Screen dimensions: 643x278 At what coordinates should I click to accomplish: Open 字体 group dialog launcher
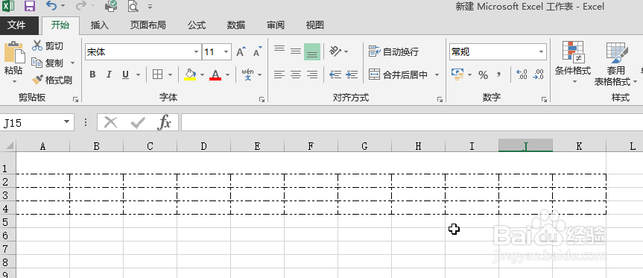click(262, 99)
